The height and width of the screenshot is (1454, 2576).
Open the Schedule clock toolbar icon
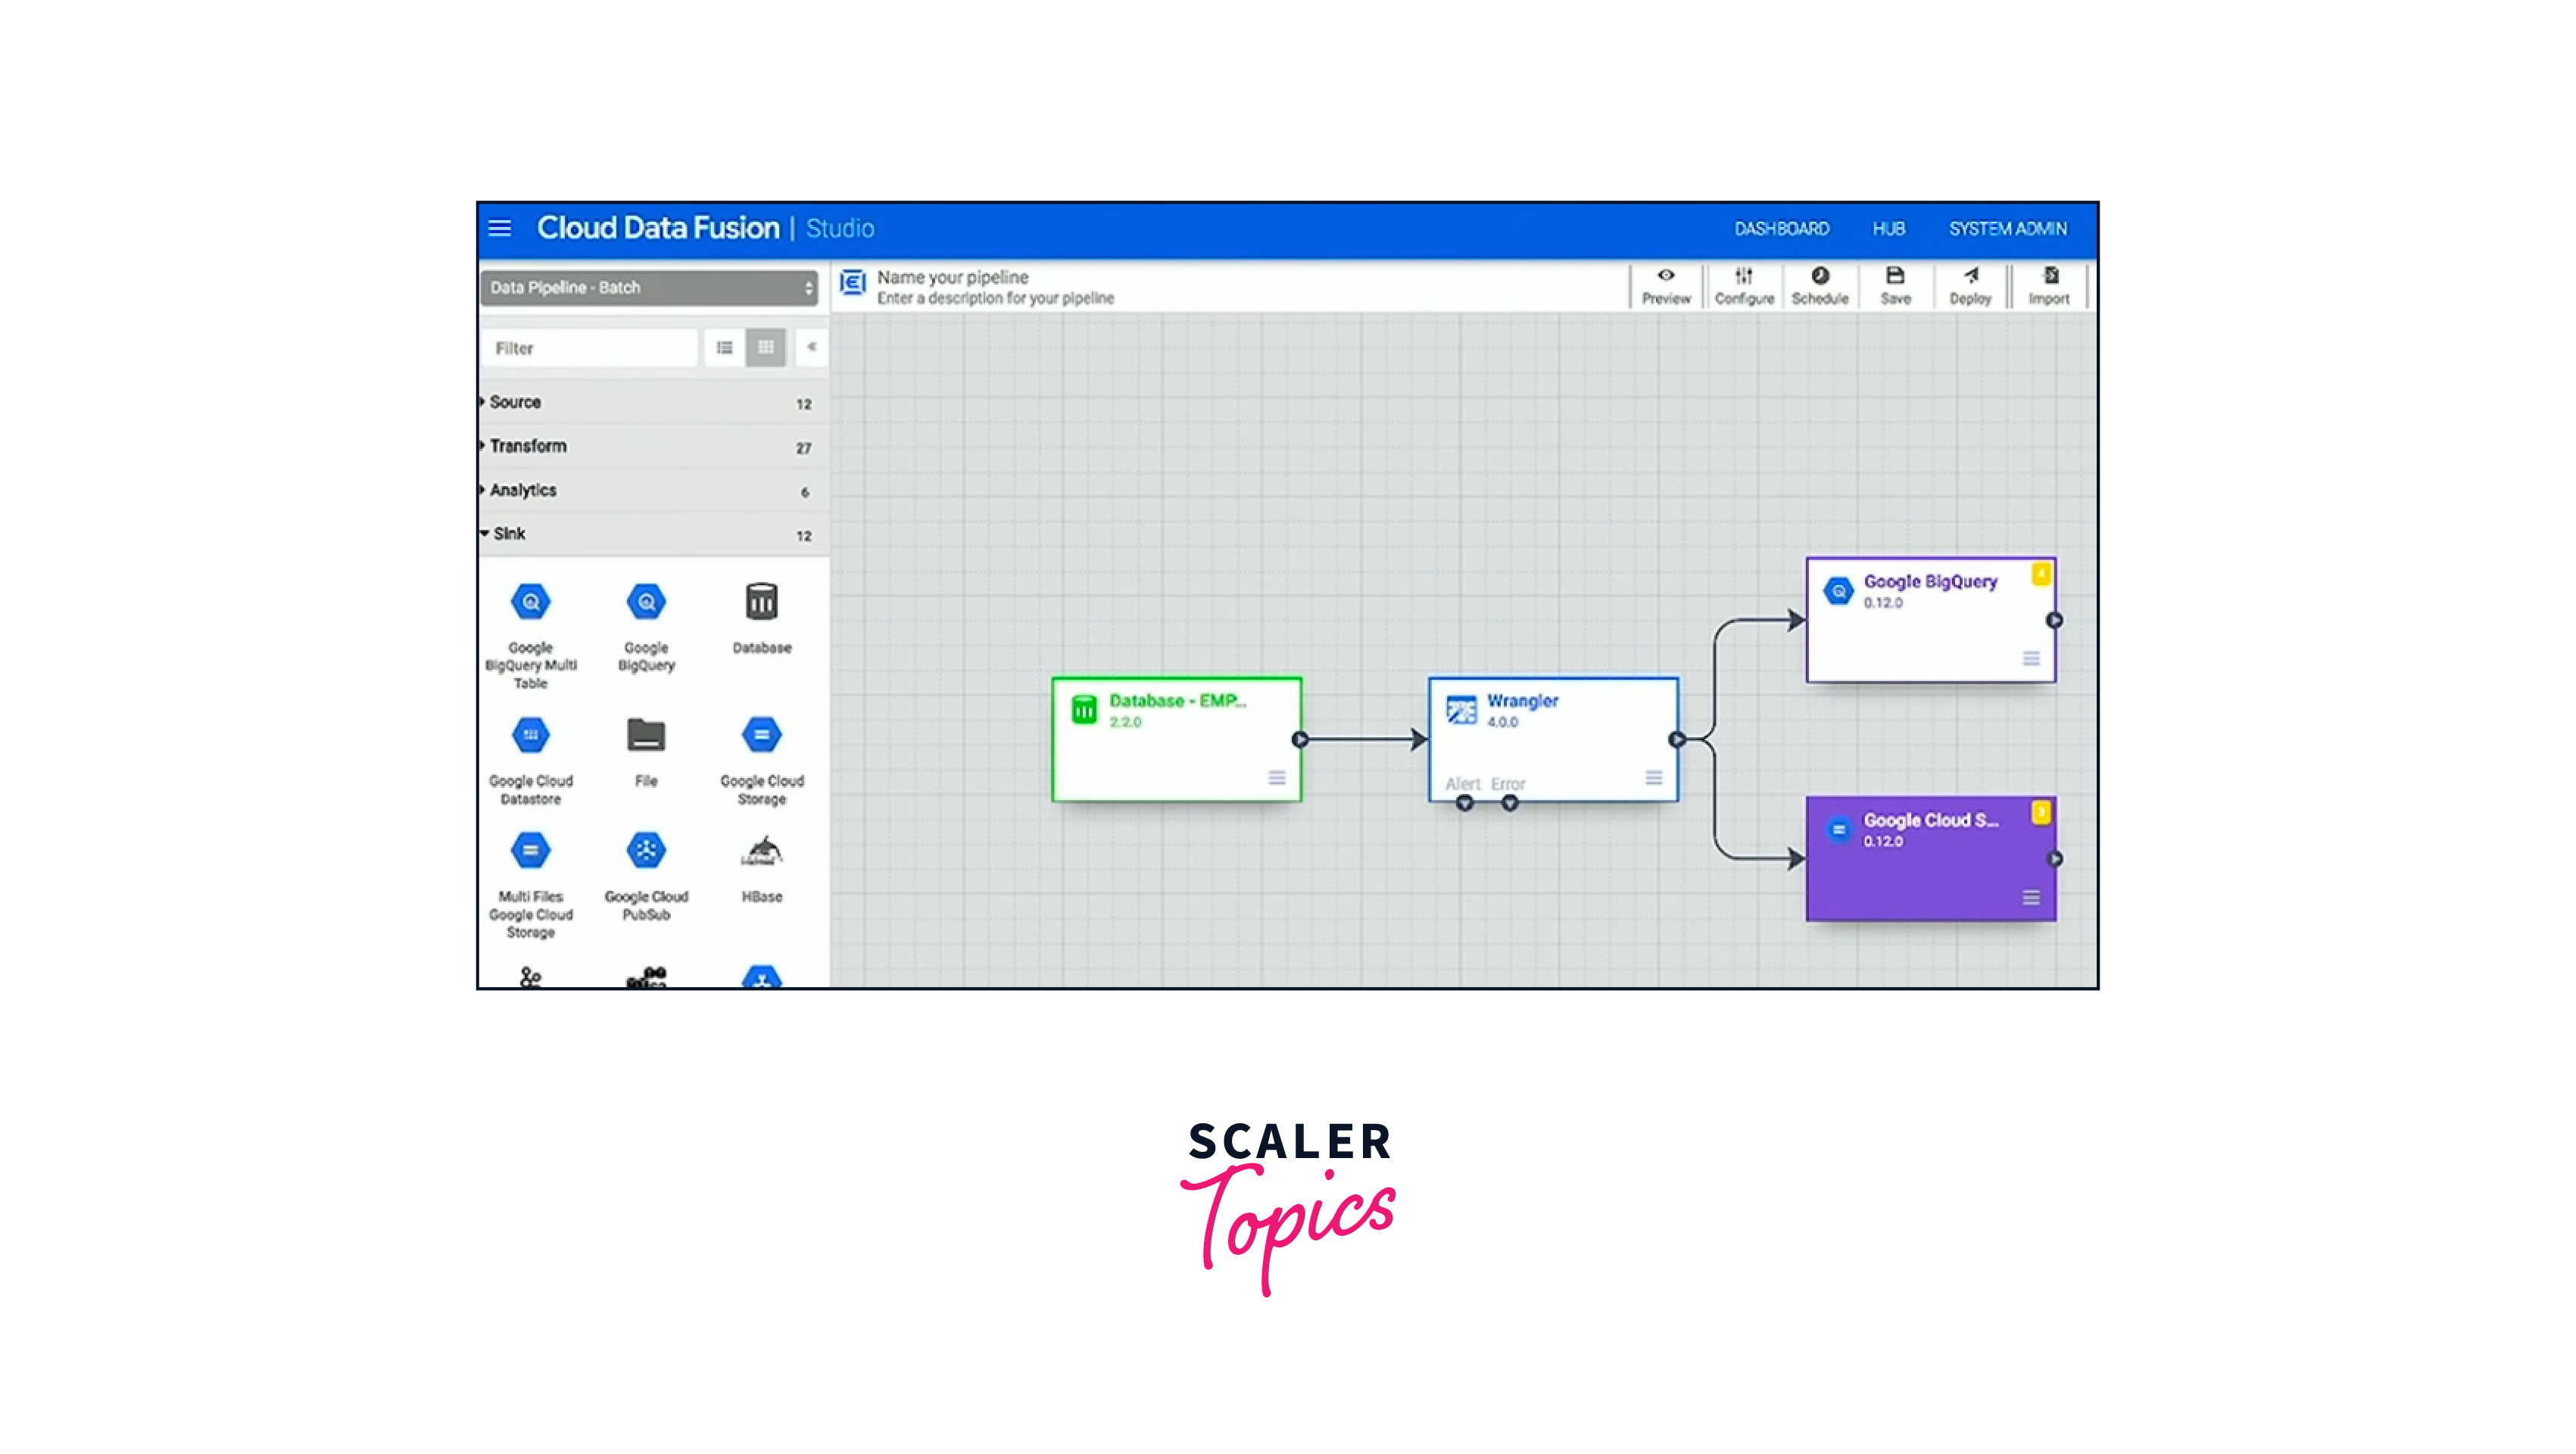(x=1820, y=276)
